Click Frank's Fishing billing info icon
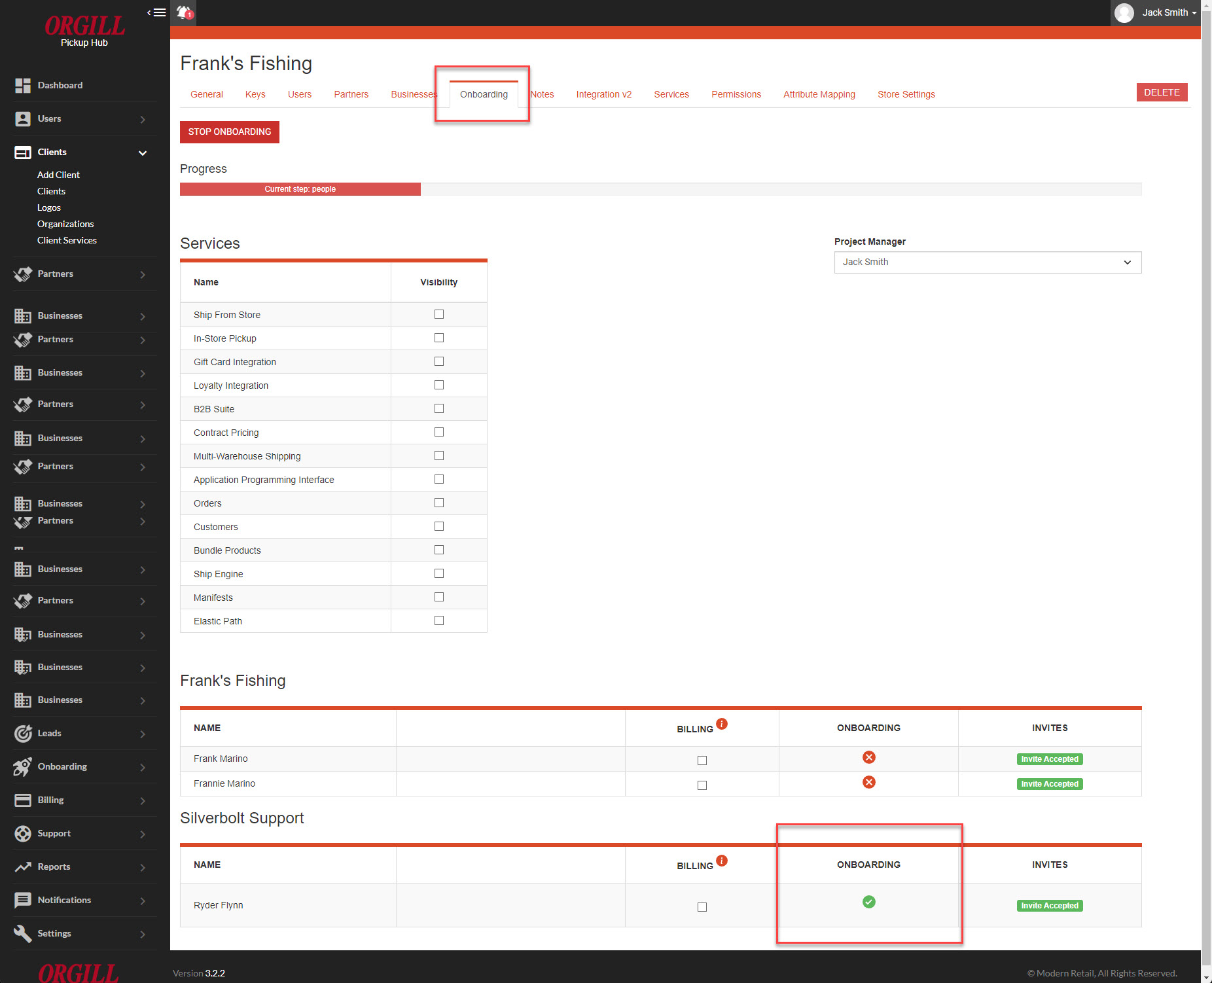 [722, 723]
